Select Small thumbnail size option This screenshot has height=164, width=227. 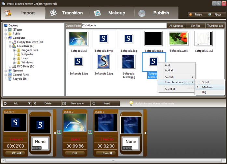206,82
